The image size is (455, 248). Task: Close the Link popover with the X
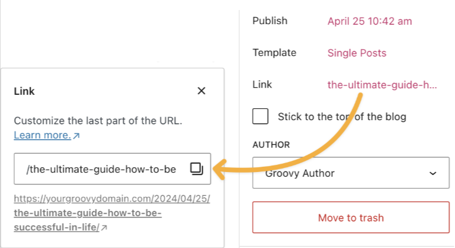tap(202, 91)
